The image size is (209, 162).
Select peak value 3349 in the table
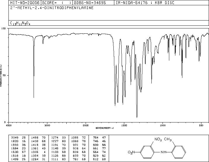coord(15,137)
